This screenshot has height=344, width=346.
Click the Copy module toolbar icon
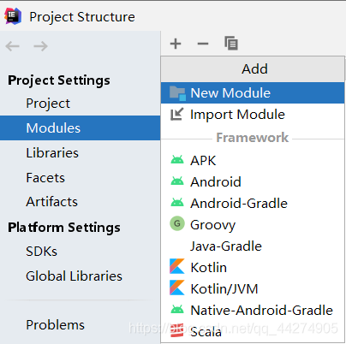pos(231,43)
